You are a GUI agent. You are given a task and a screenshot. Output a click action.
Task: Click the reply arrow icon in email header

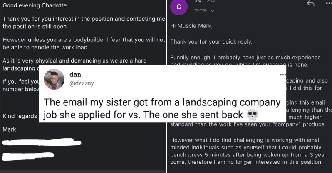310,3
